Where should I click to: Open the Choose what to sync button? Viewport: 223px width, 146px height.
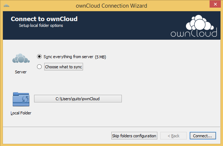63,67
